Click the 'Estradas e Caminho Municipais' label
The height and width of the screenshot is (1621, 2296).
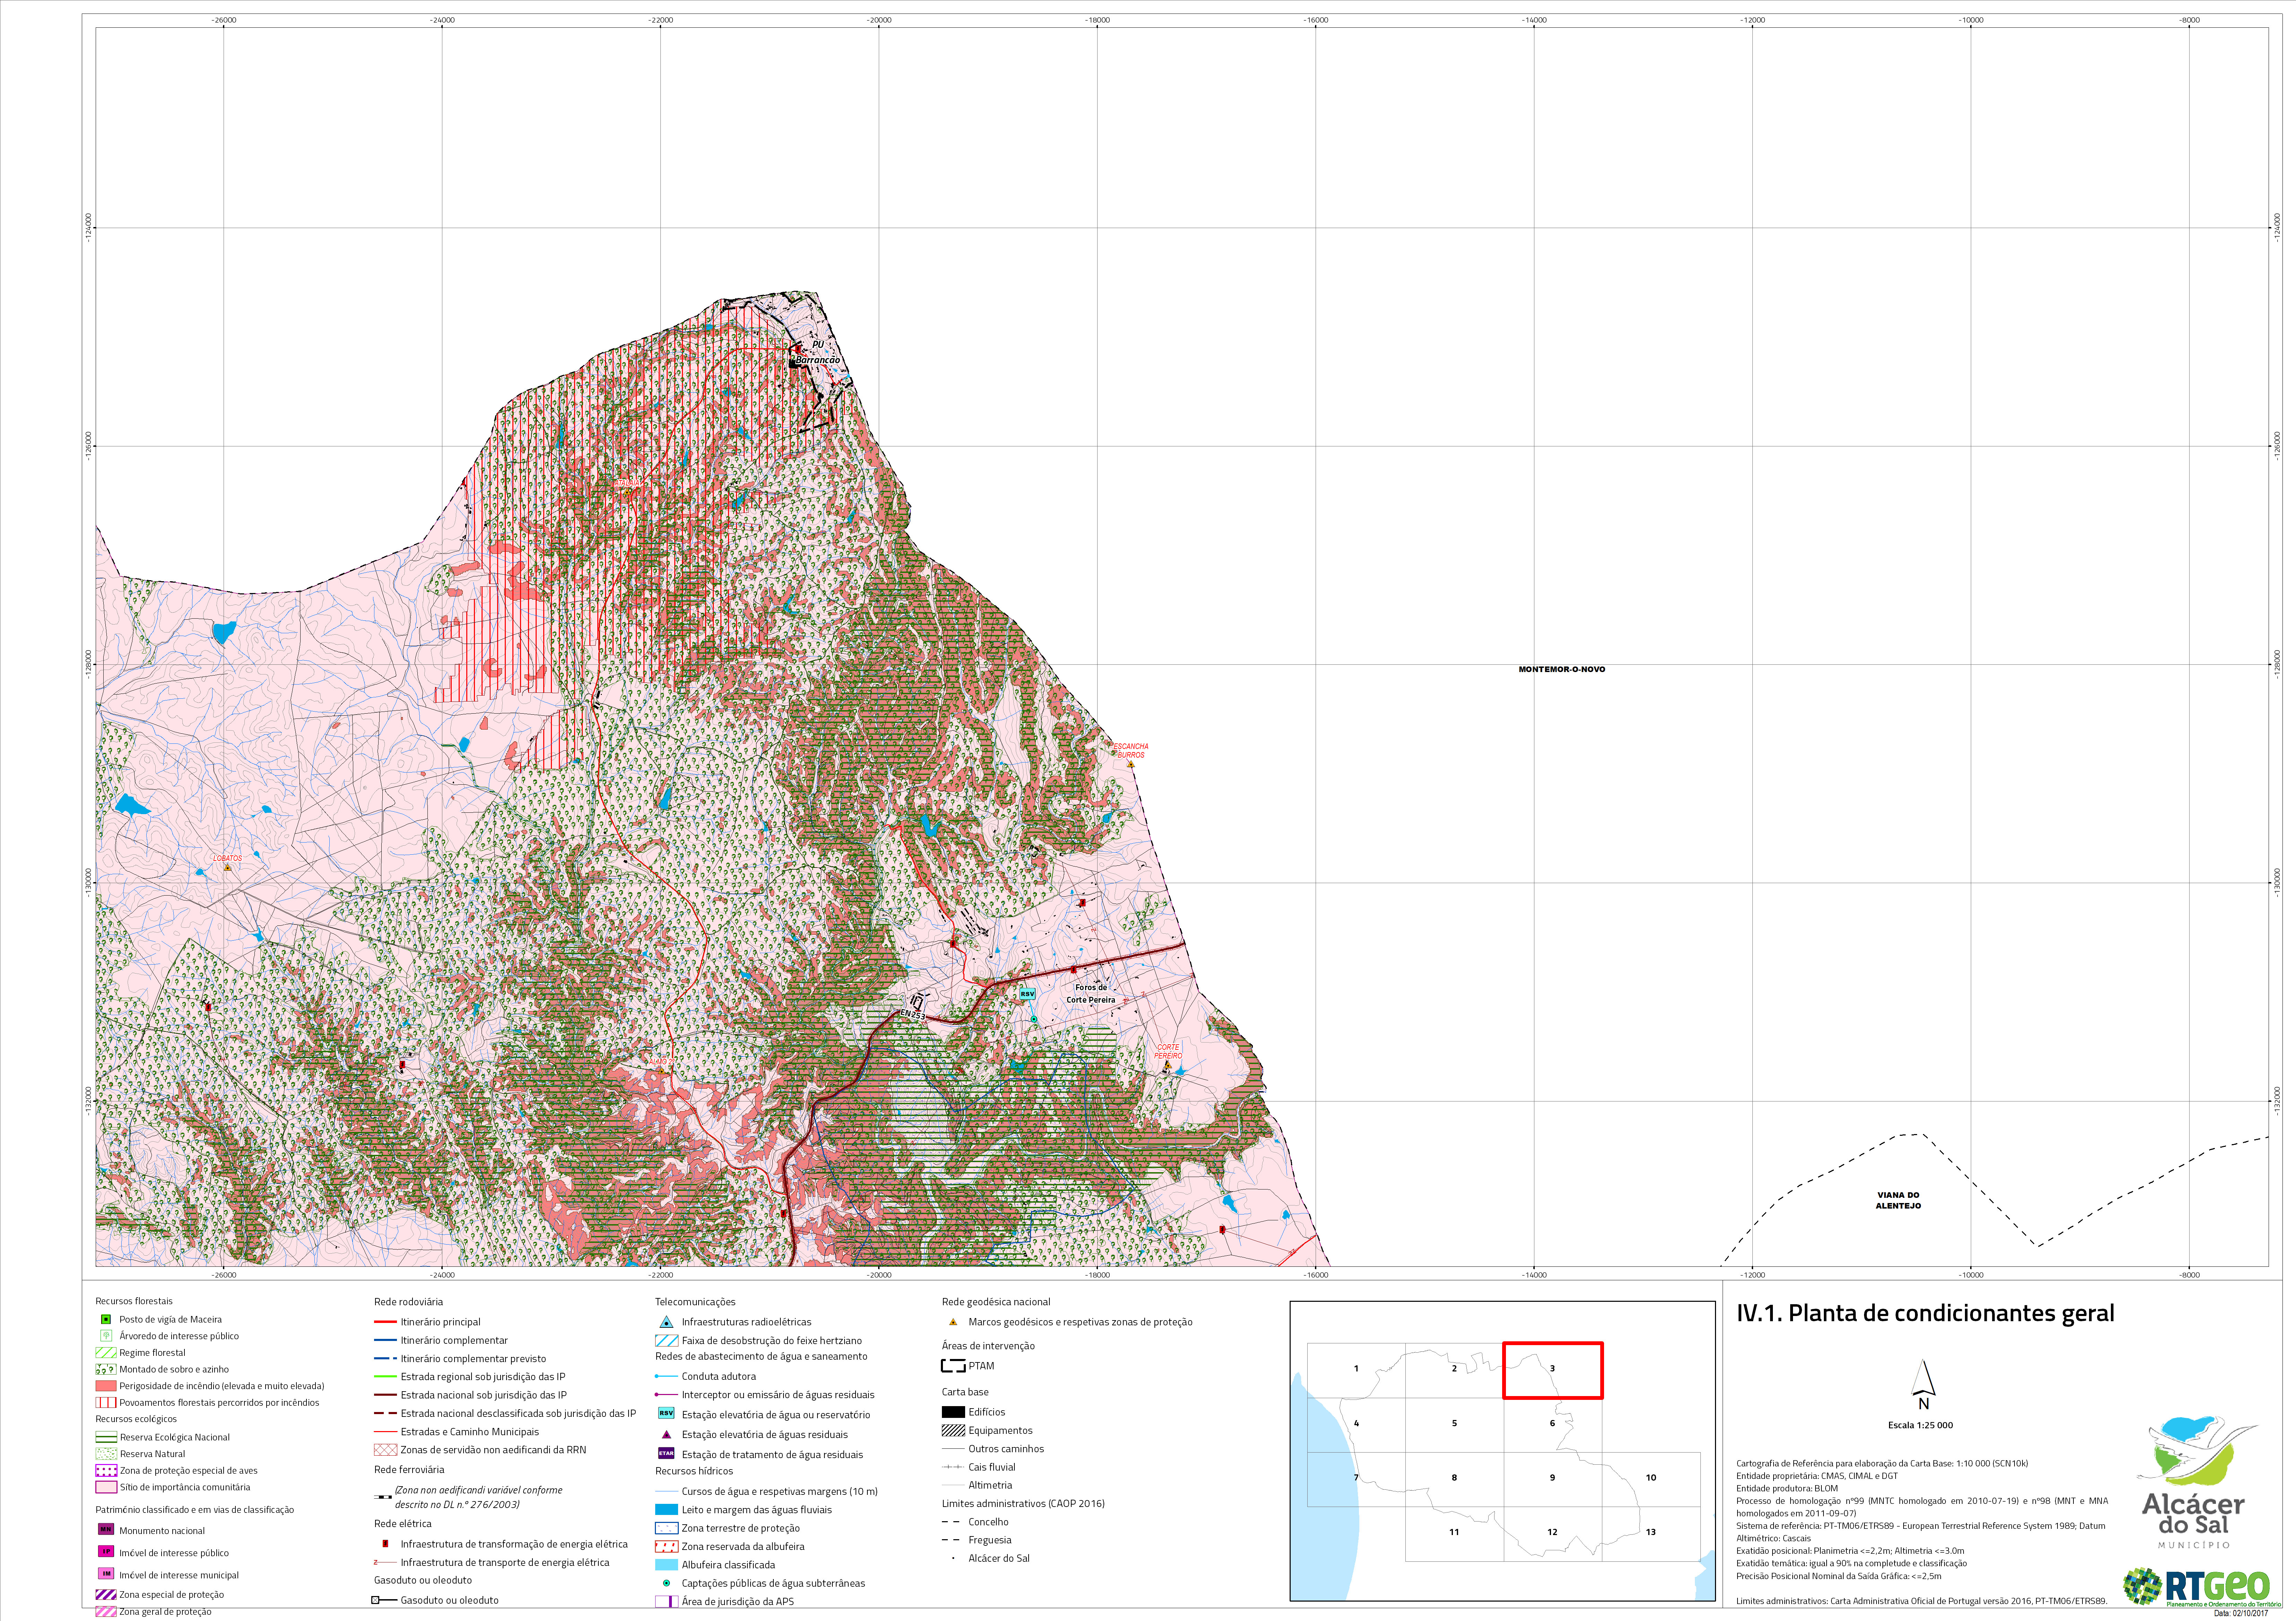click(470, 1432)
